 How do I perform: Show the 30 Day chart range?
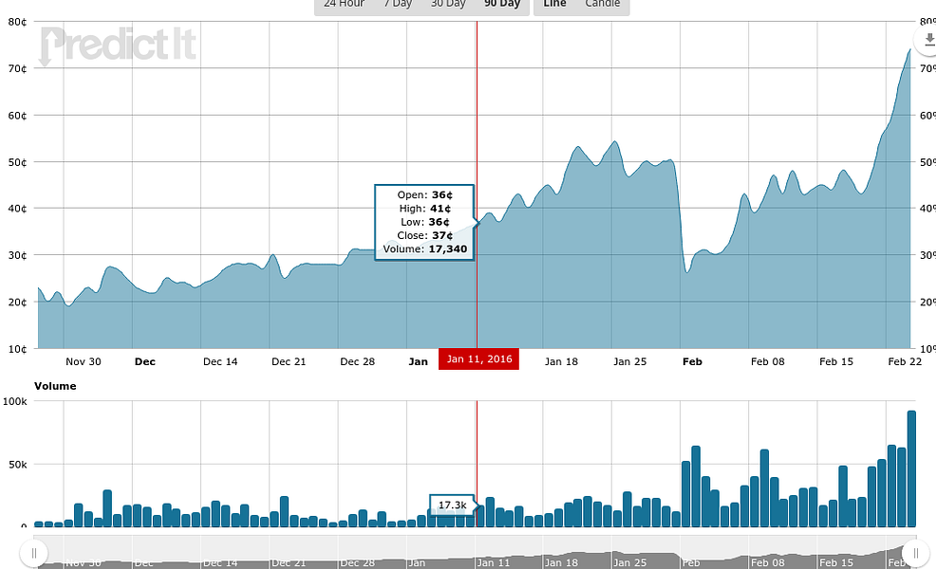pos(448,4)
